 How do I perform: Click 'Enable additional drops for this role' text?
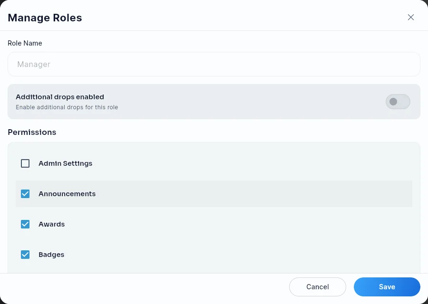pyautogui.click(x=67, y=107)
